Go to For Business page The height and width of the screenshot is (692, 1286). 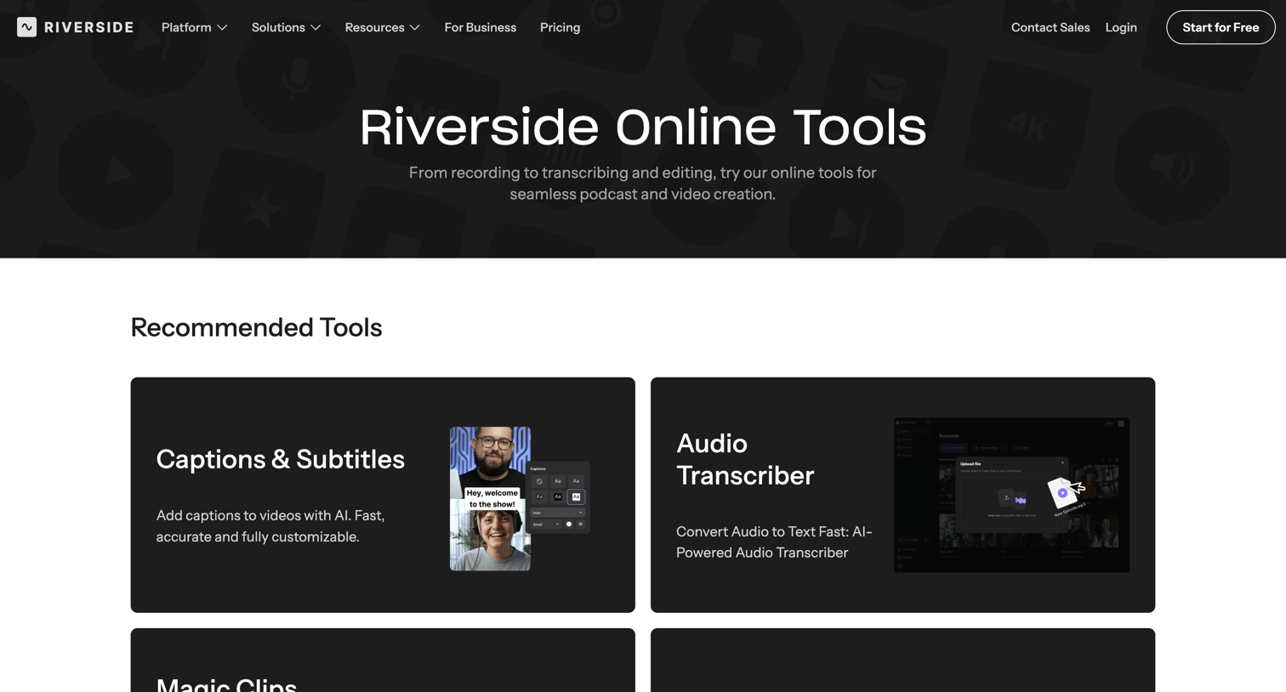[x=481, y=27]
